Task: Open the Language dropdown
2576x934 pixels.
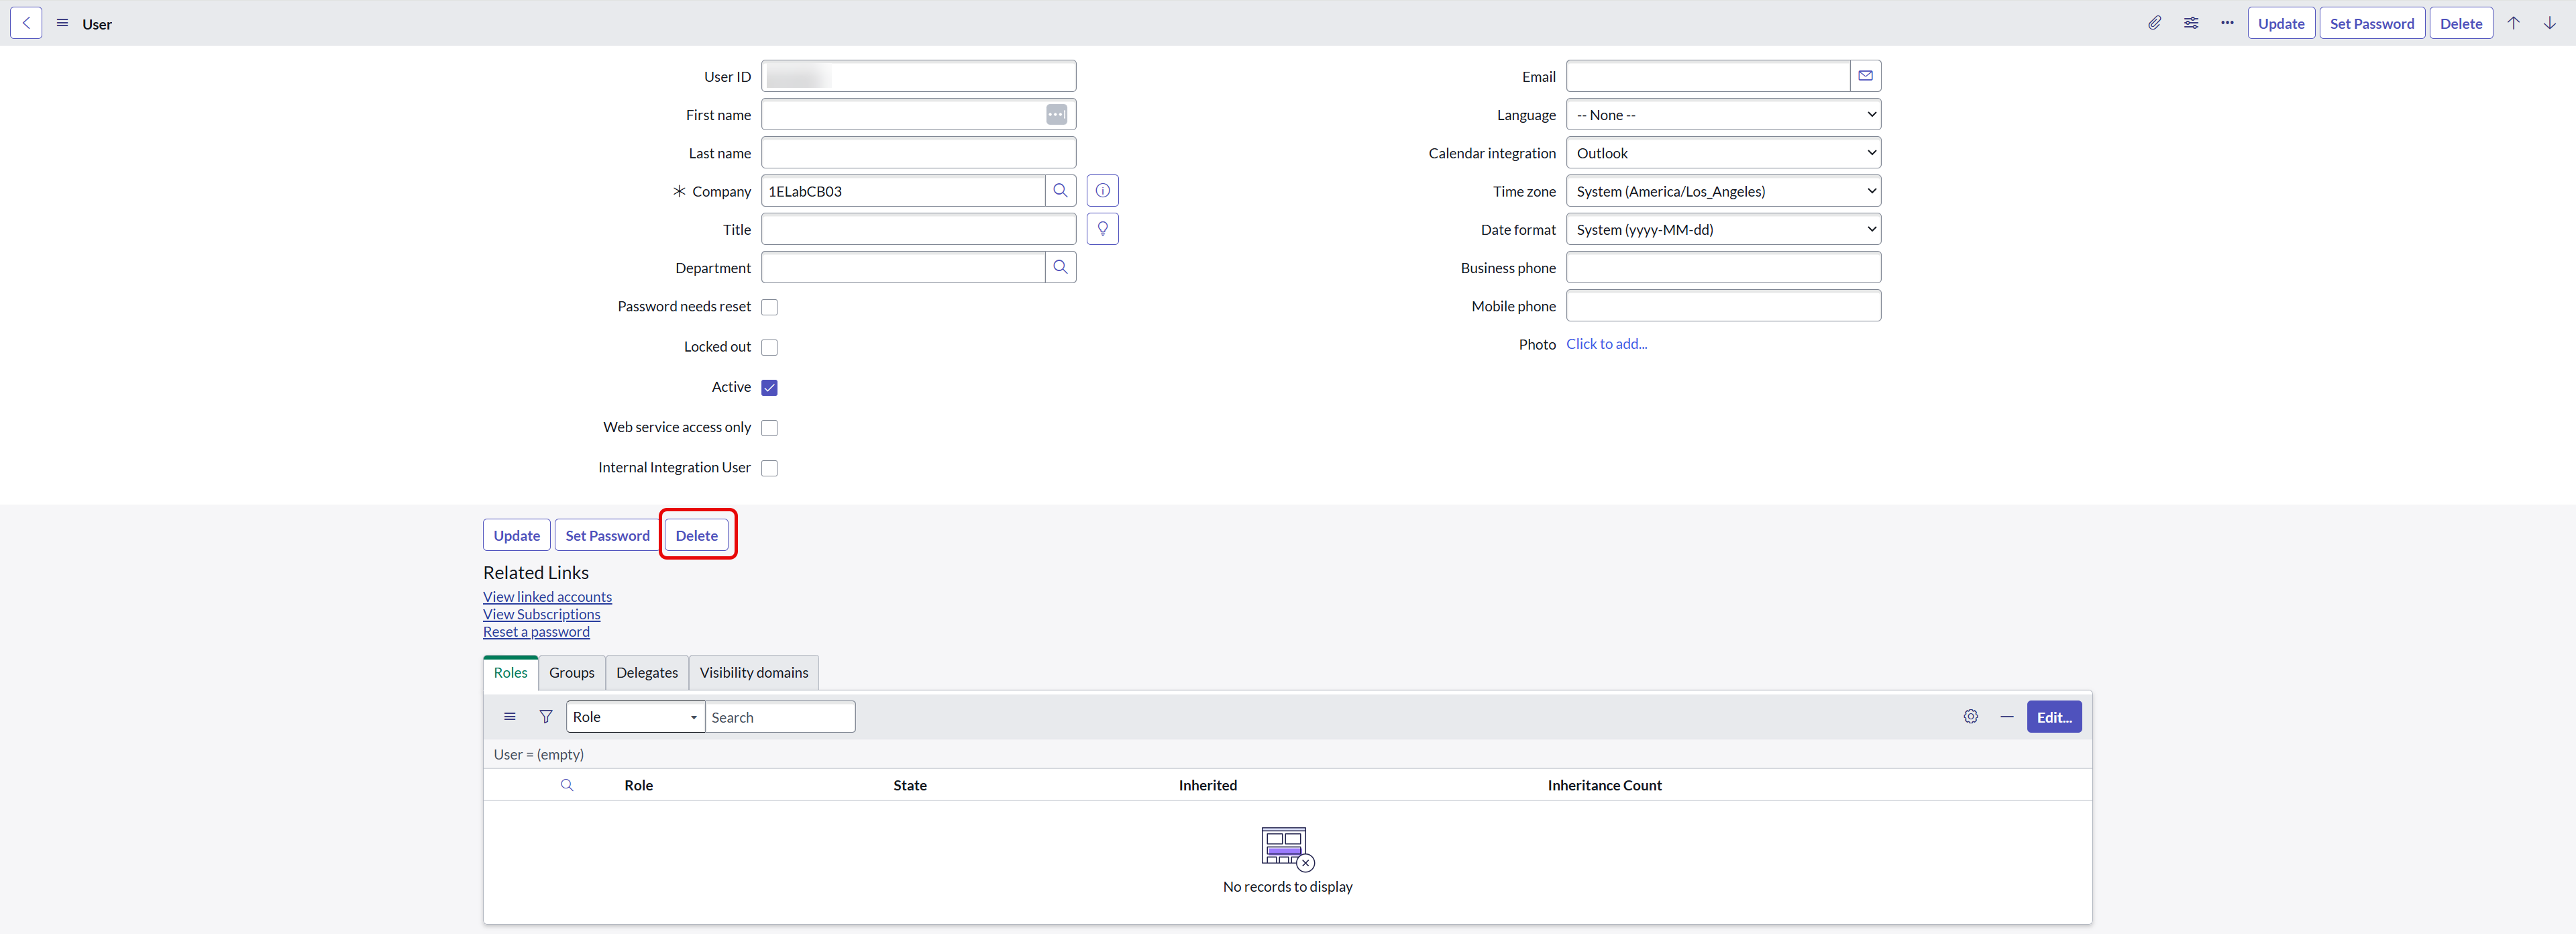Action: [x=1722, y=115]
